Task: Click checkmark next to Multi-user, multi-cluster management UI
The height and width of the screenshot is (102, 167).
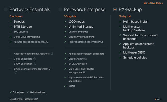Action: click(x=65, y=69)
